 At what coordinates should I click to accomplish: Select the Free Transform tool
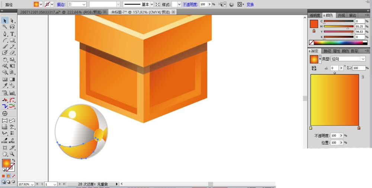click(12, 66)
